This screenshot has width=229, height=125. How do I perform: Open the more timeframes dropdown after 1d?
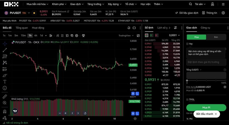(x=46, y=36)
